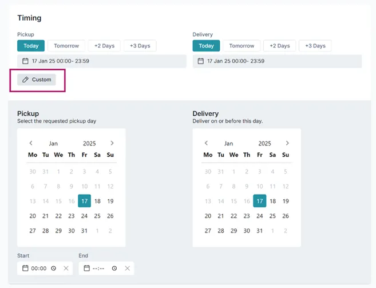Go to previous month in Delivery calendar

[x=206, y=143]
